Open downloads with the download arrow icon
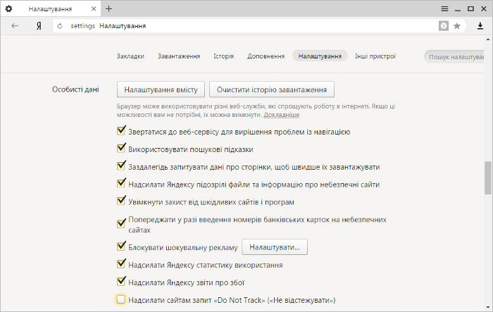 tap(480, 26)
